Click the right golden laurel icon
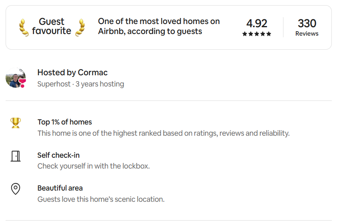345x221 pixels. coord(81,27)
